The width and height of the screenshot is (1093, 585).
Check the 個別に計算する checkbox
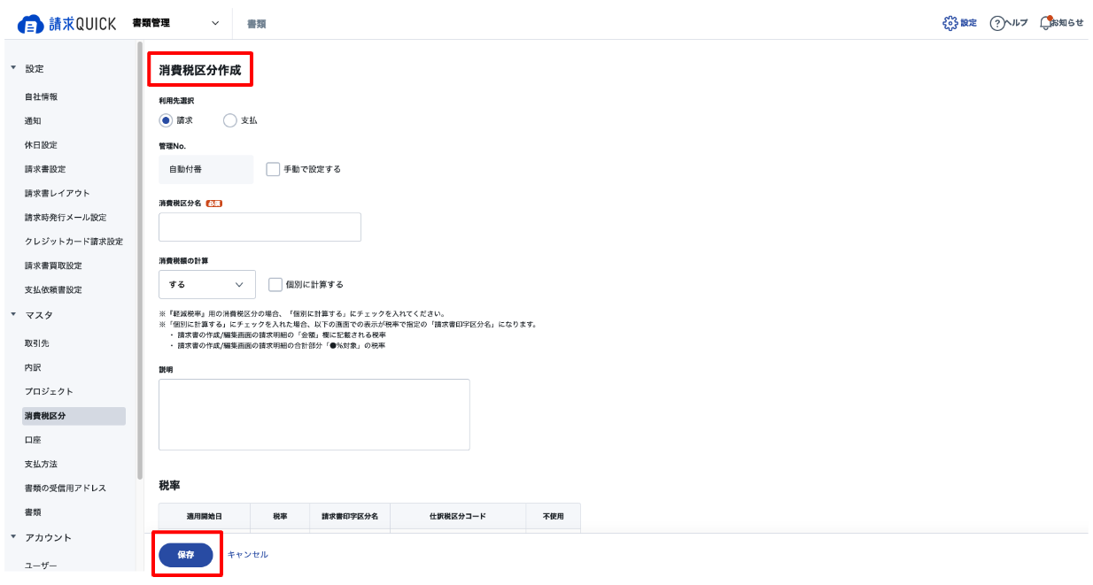tap(275, 285)
